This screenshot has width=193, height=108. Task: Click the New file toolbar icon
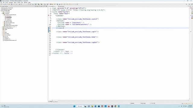1,4
